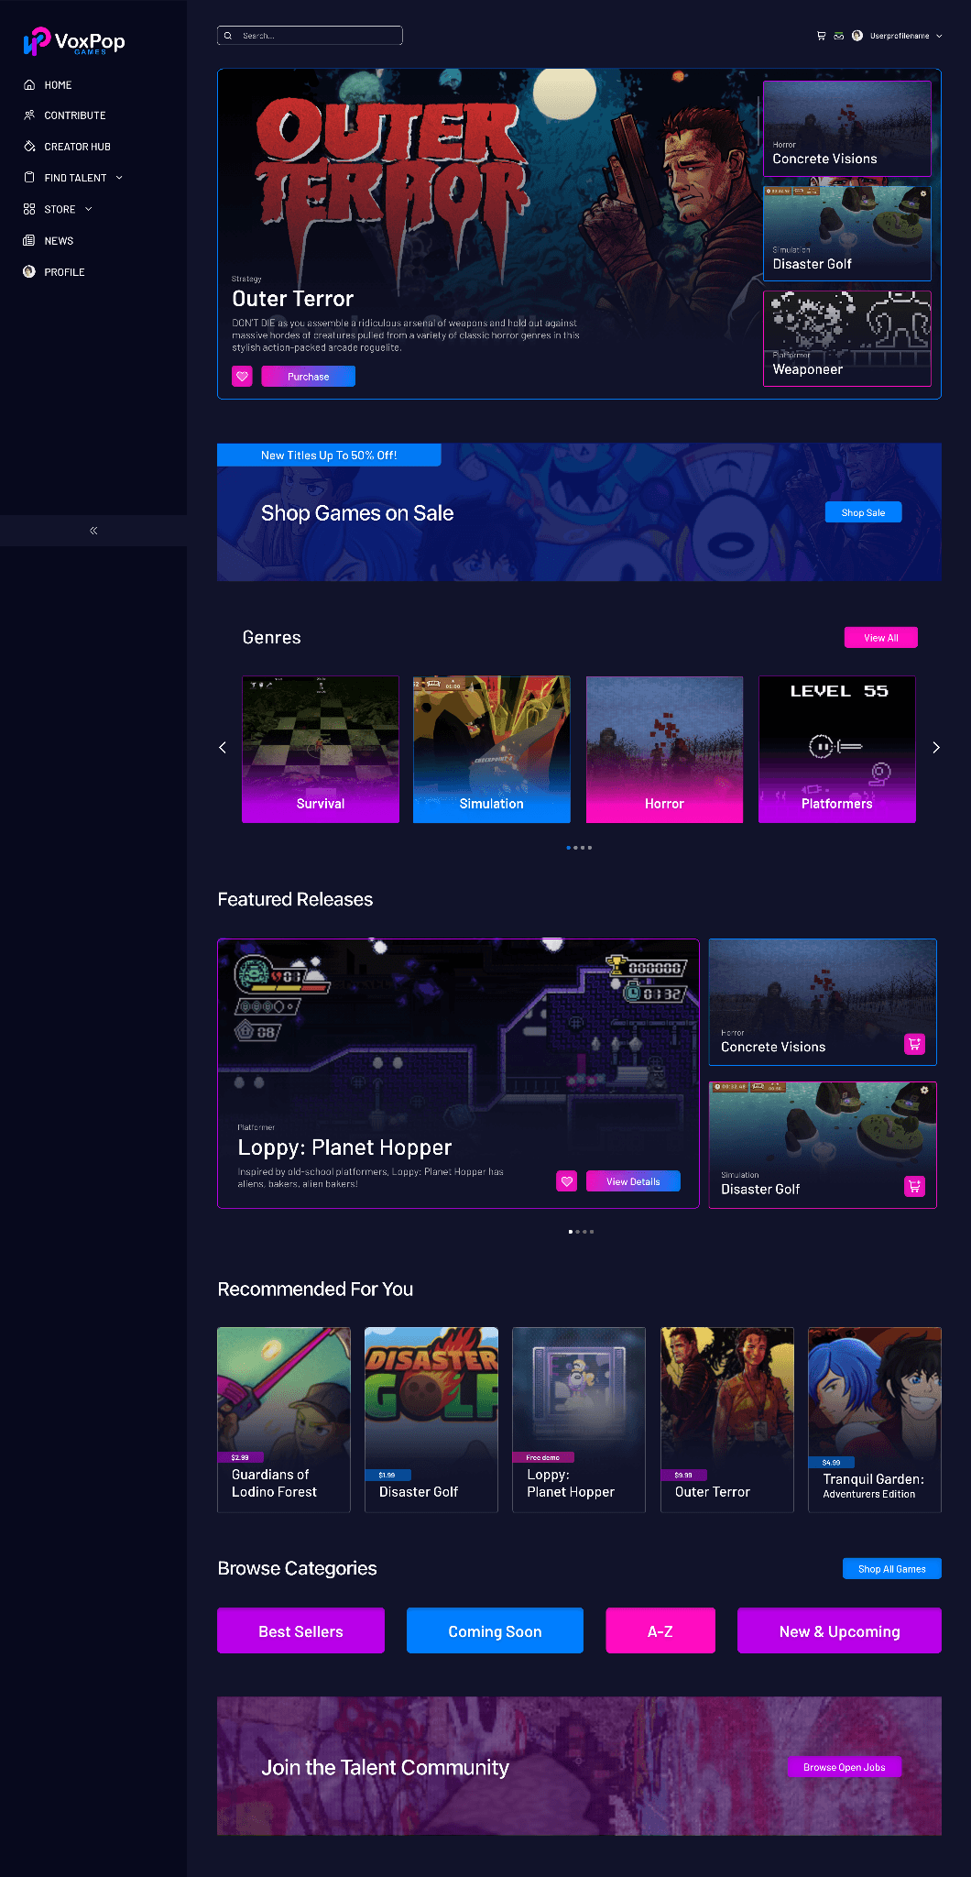Click the Shop All Games button
The height and width of the screenshot is (1877, 971).
pos(892,1569)
